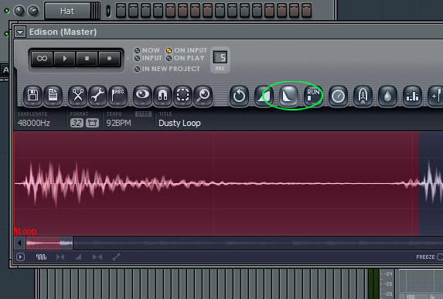The image size is (443, 299).
Task: Click the blur droplet icon
Action: [x=387, y=96]
